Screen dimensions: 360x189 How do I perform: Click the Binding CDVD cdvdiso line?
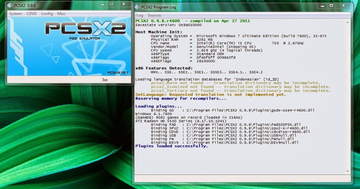pos(230,132)
